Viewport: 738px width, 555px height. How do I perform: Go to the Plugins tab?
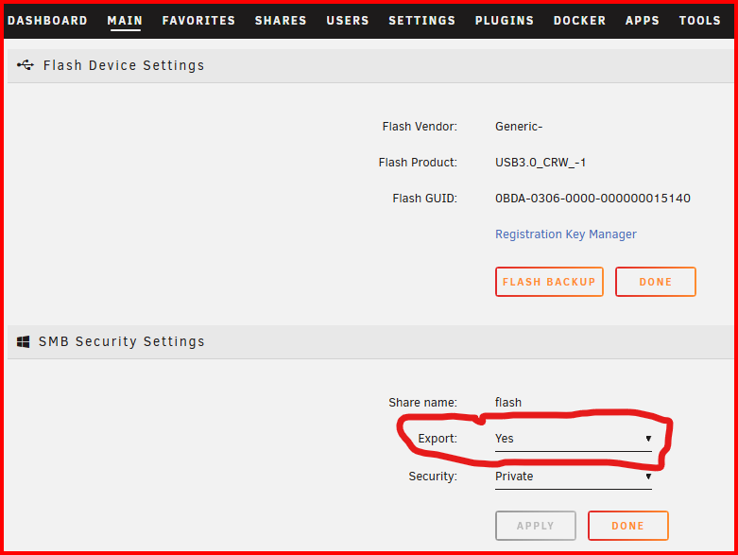[504, 21]
